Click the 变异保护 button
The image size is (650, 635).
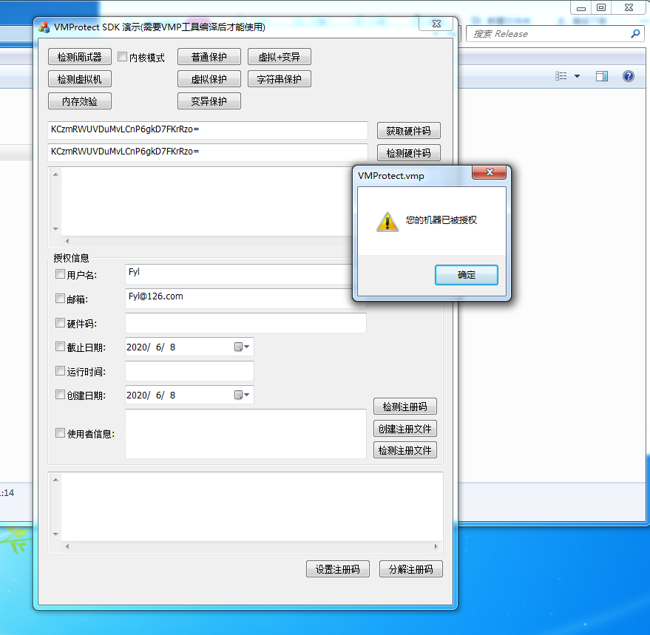pyautogui.click(x=209, y=101)
